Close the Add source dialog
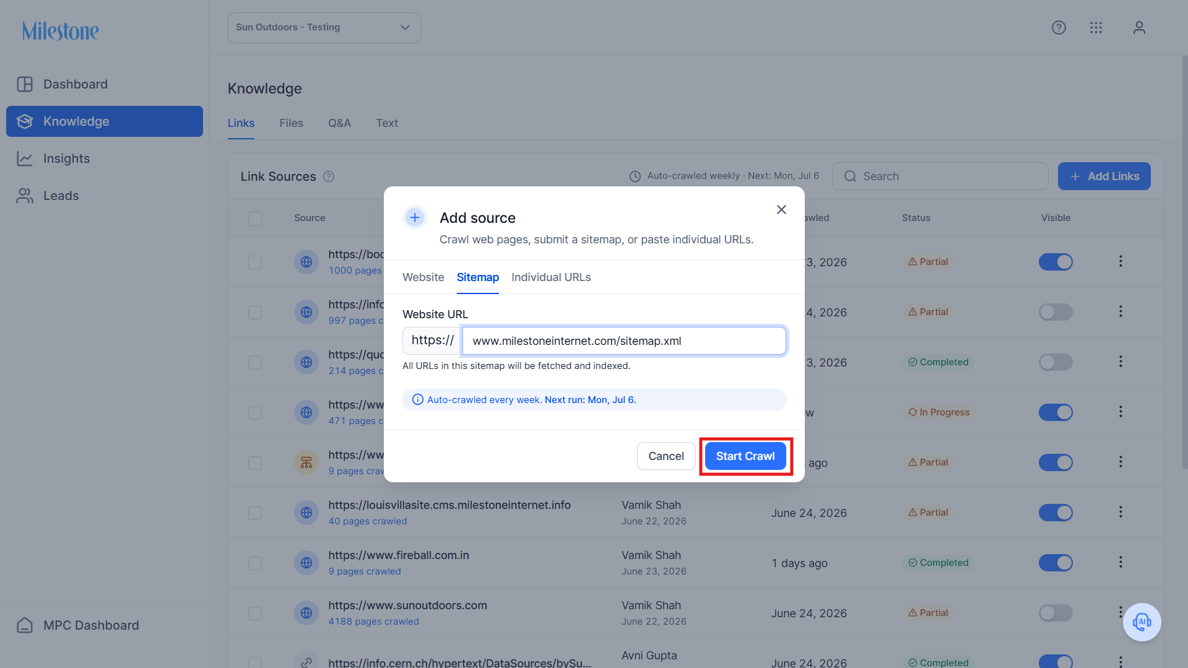This screenshot has height=668, width=1188. click(x=781, y=210)
